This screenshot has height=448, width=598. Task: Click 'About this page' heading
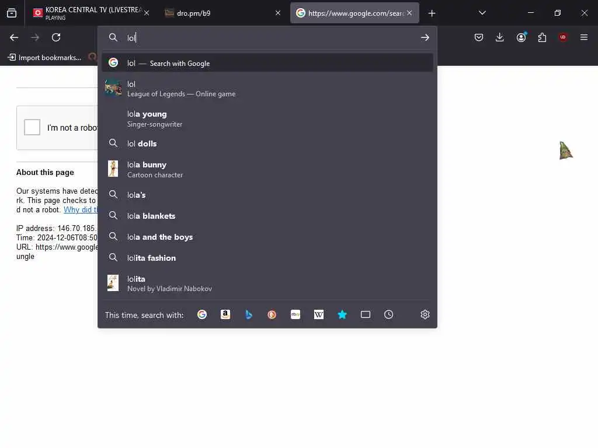tap(45, 172)
